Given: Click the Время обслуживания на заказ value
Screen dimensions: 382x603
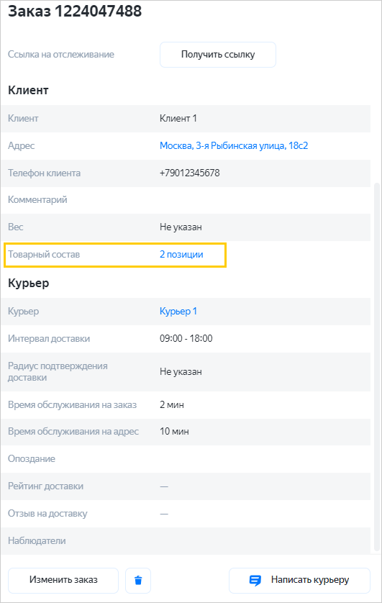Looking at the screenshot, I should coord(172,405).
